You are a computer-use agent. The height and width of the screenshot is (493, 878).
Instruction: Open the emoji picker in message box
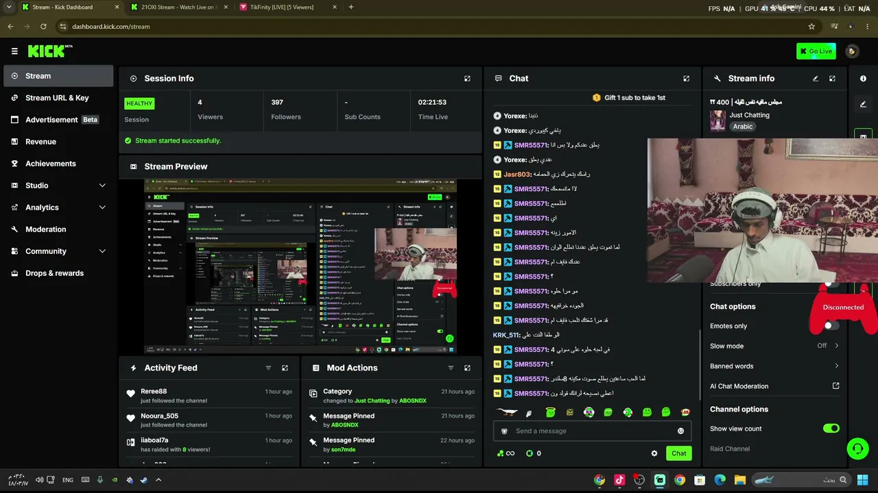(x=680, y=431)
